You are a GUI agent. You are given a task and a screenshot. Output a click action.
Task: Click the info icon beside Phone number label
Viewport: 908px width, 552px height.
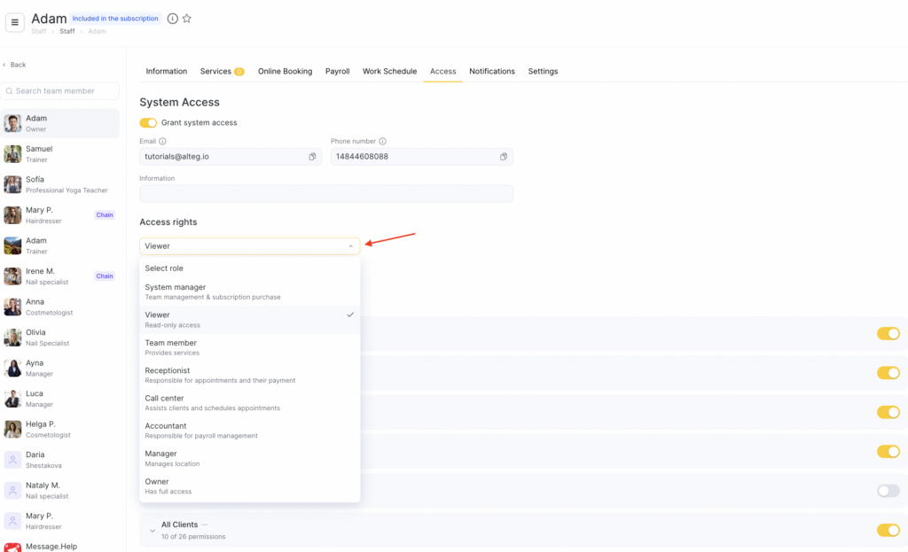click(382, 141)
